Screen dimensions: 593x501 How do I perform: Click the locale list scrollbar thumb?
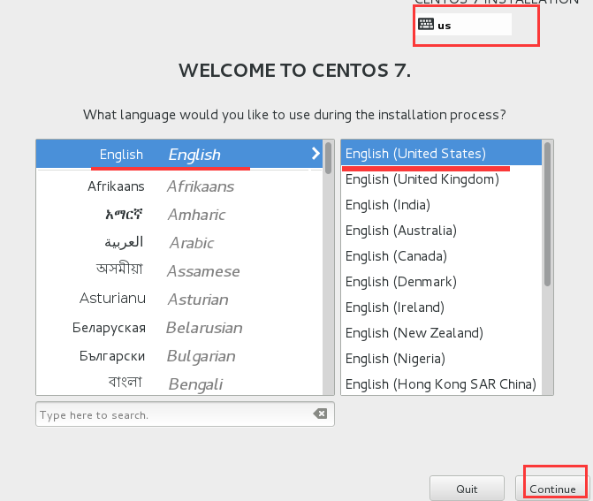[547, 214]
